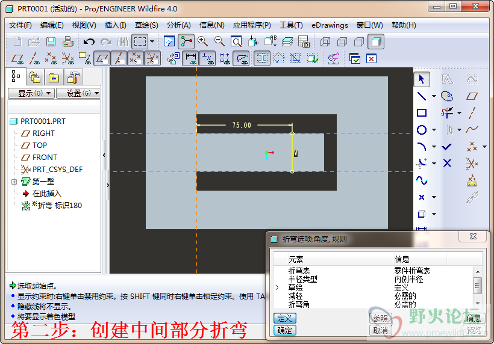Toggle sketcher dimensions display
This screenshot has height=344, width=494.
(x=190, y=58)
